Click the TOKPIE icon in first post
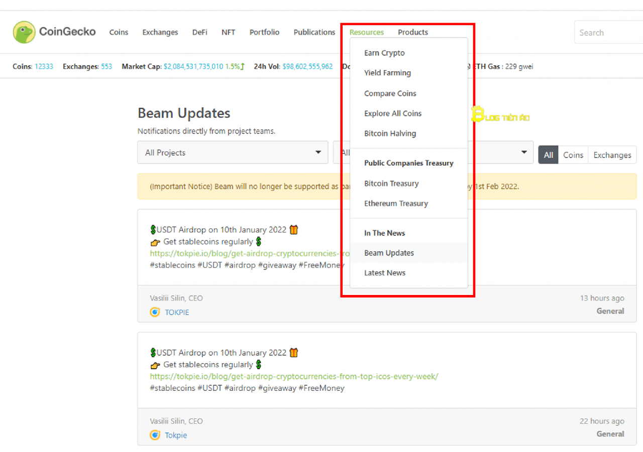The height and width of the screenshot is (452, 643). [155, 312]
